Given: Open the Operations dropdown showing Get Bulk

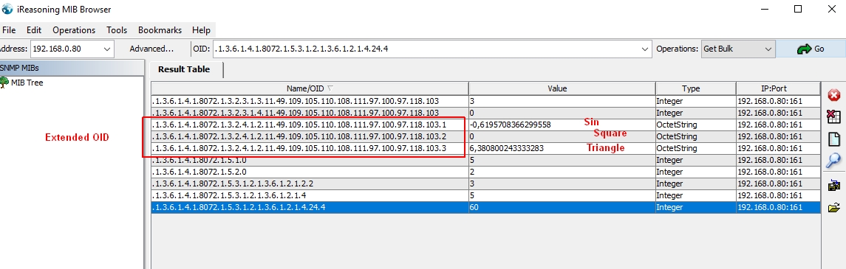Looking at the screenshot, I should pos(738,49).
